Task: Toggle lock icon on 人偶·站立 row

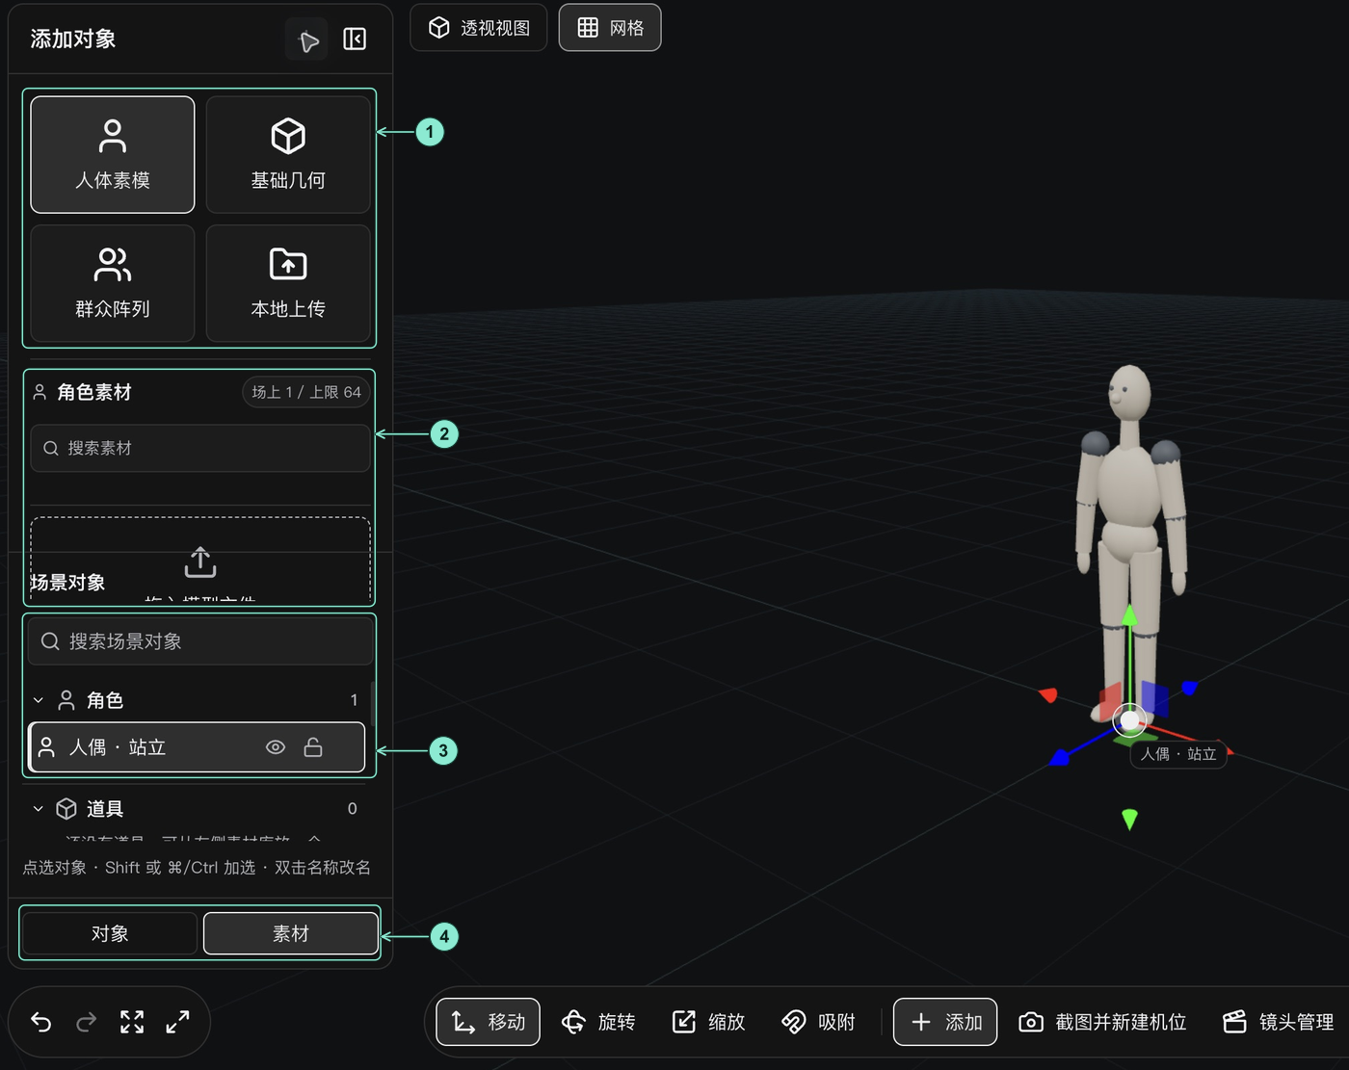Action: 313,747
